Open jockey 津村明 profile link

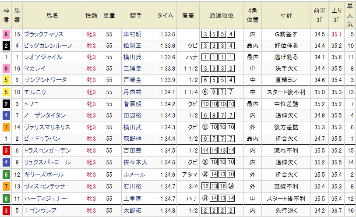132,34
